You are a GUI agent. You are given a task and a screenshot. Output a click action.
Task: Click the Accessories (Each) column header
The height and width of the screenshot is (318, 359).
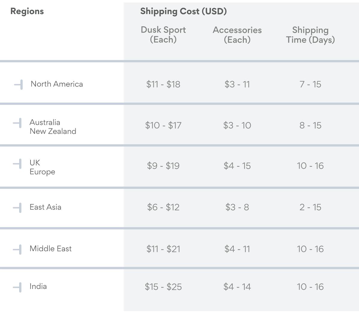pos(237,35)
